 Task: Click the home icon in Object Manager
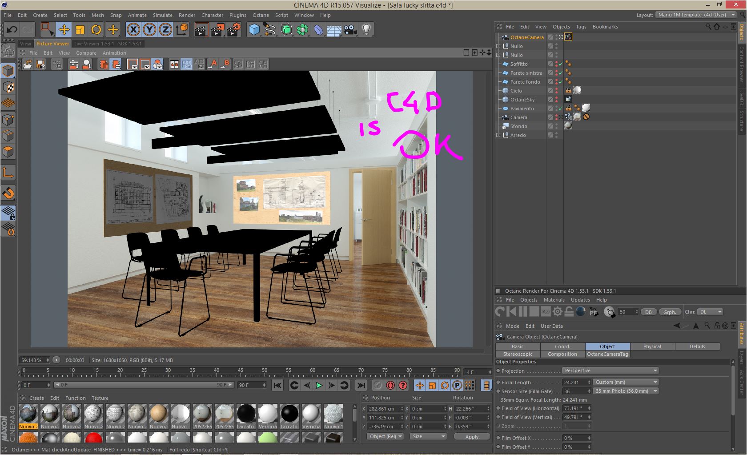[x=716, y=27]
